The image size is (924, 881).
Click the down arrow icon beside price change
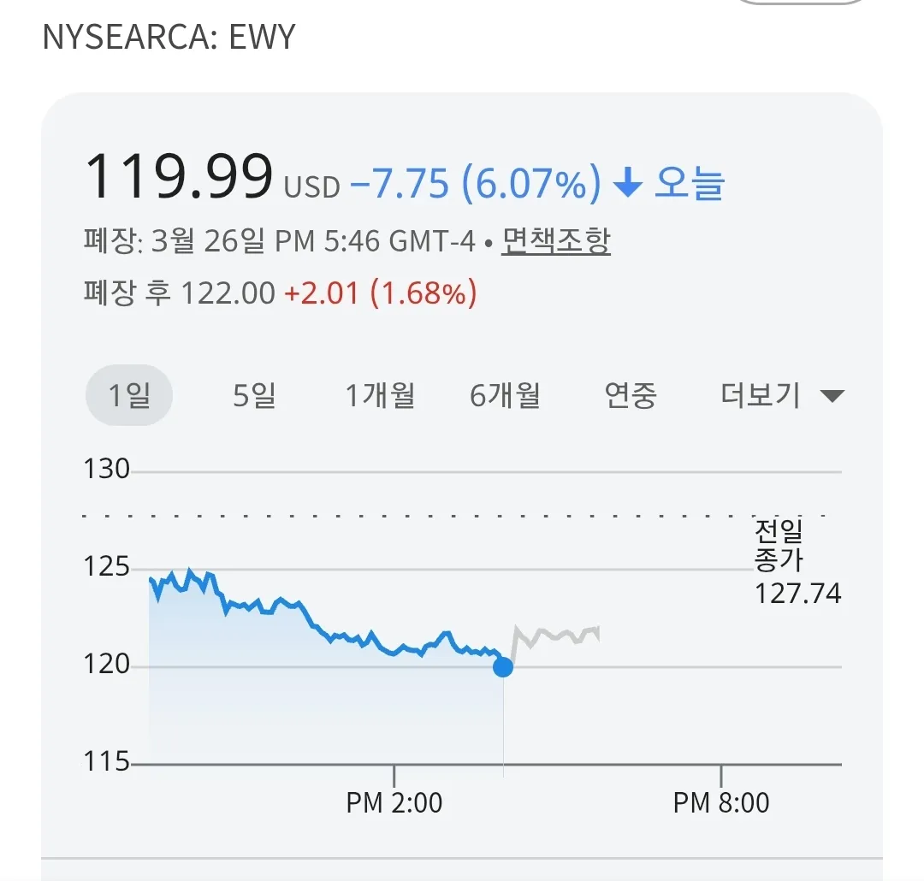[x=629, y=183]
